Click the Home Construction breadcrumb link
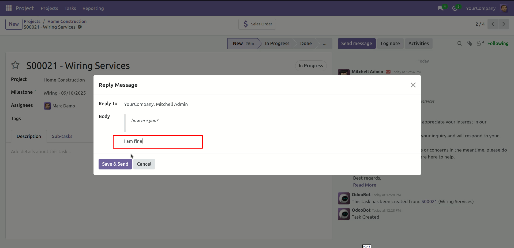514x248 pixels. pyautogui.click(x=67, y=21)
